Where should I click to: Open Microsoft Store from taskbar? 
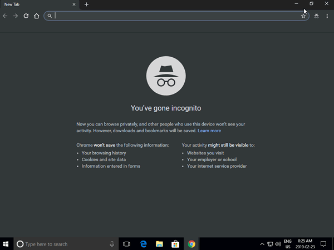point(175,244)
